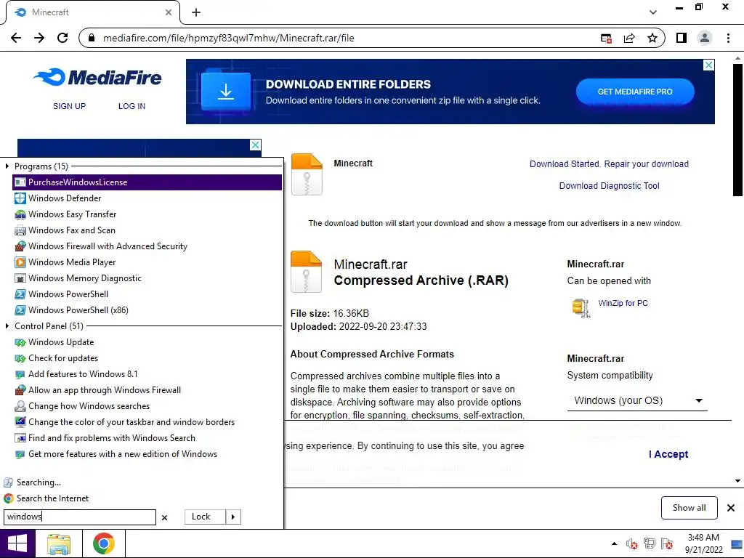Go back in Chrome
Viewport: 744px width, 558px height.
[16, 38]
